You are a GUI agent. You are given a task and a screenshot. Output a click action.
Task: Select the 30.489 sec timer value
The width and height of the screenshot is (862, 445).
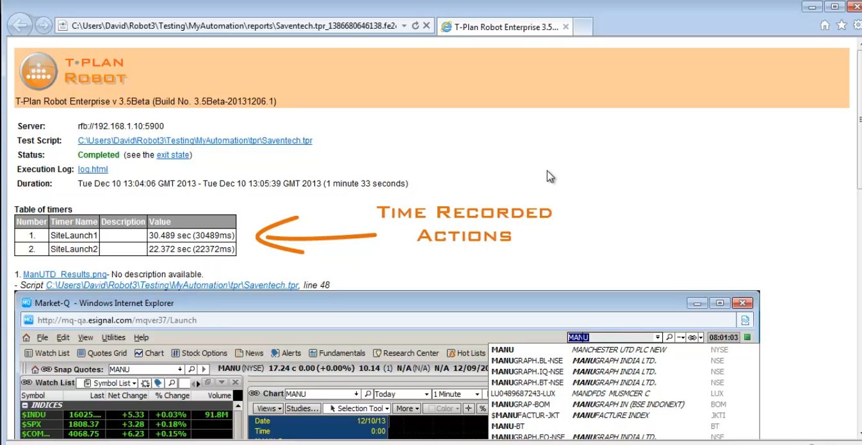pyautogui.click(x=191, y=235)
